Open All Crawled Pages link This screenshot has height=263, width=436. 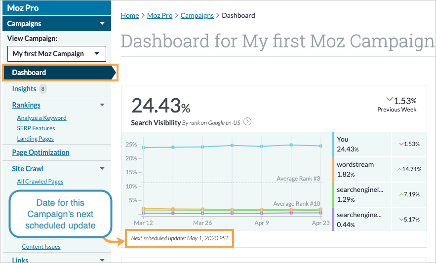[40, 182]
